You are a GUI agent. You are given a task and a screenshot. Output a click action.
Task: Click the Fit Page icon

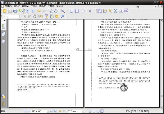[x=77, y=11]
